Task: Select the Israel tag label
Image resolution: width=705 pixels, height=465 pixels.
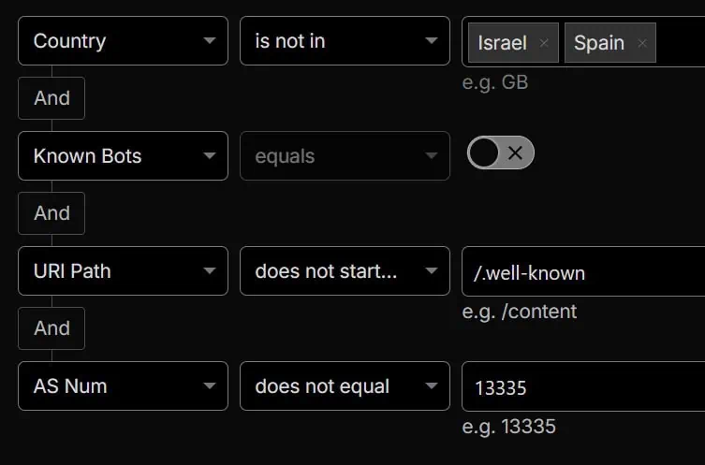Action: pyautogui.click(x=503, y=43)
